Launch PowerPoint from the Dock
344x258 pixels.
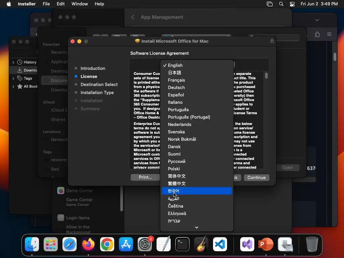tap(266, 244)
